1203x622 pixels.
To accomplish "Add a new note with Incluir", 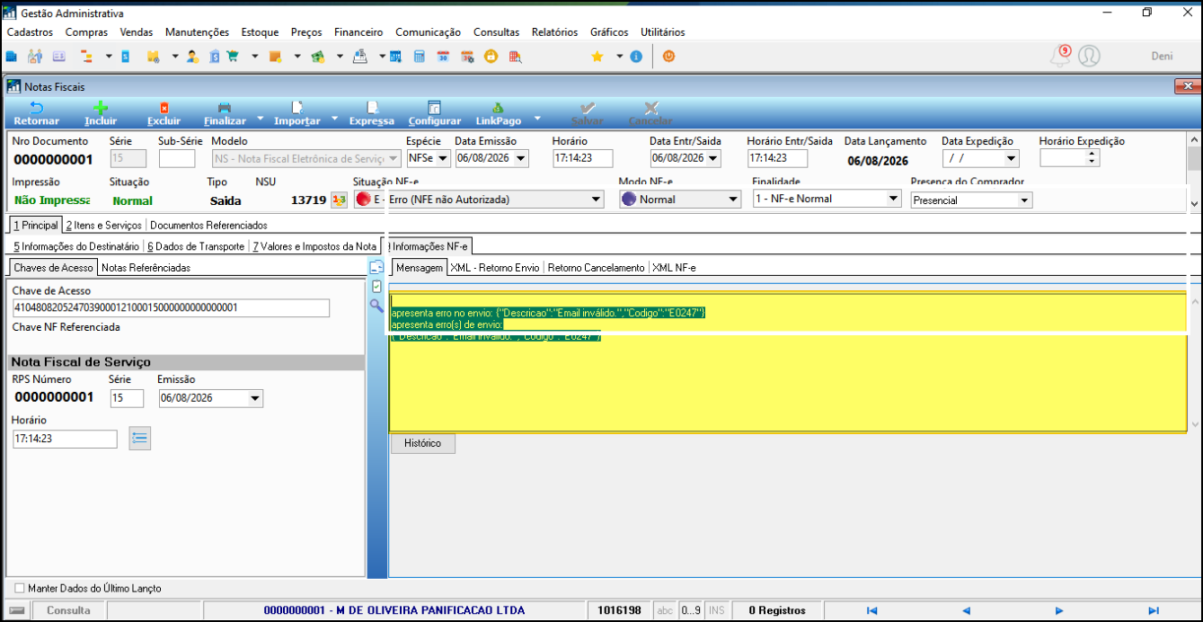I will 101,113.
